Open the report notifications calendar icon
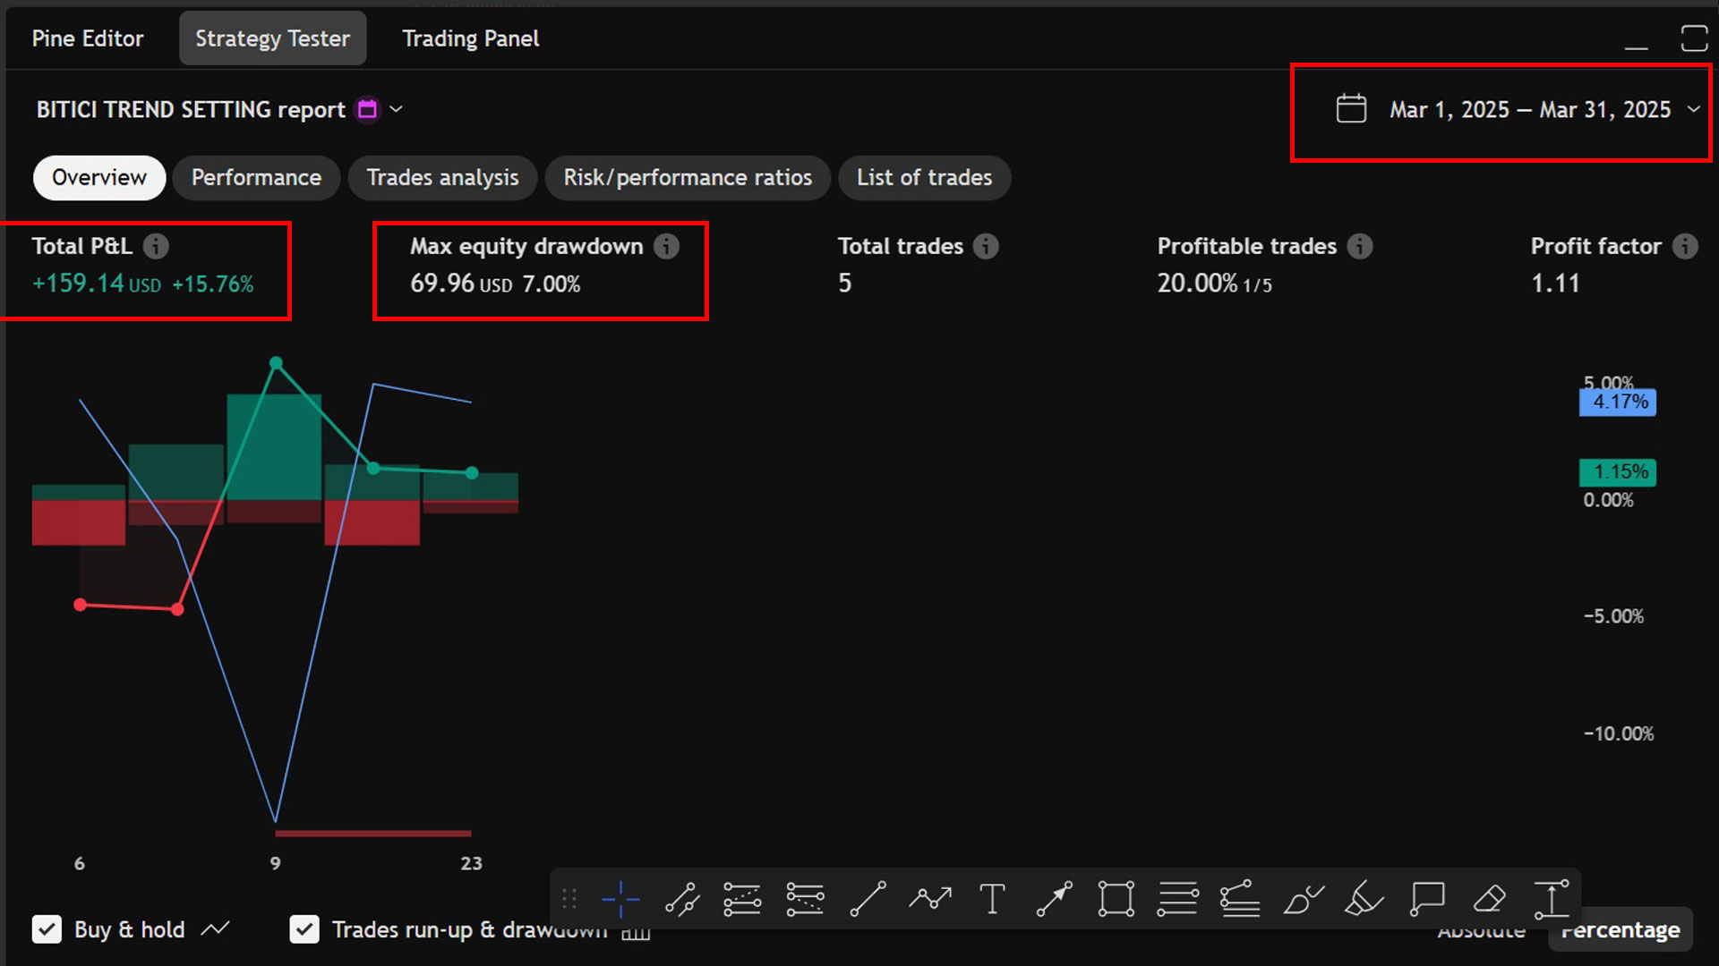 point(366,108)
